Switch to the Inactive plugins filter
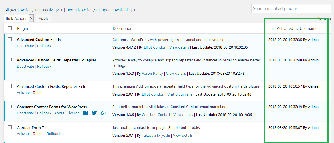Image resolution: width=334 pixels, height=143 pixels. 48,10
